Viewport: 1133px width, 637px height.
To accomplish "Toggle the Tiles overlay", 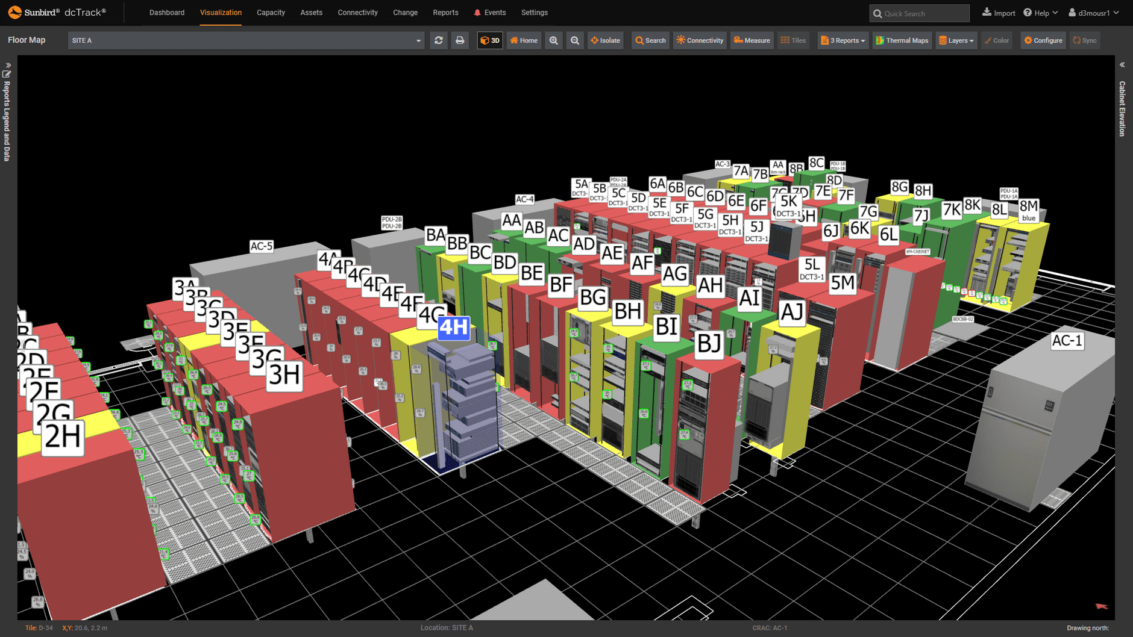I will point(793,40).
